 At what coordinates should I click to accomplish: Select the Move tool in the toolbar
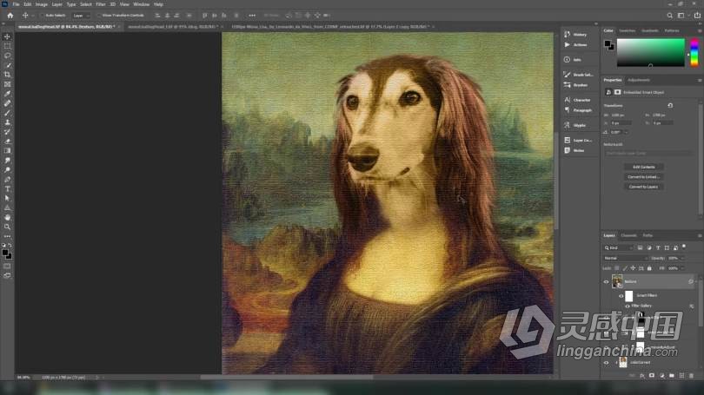point(7,36)
